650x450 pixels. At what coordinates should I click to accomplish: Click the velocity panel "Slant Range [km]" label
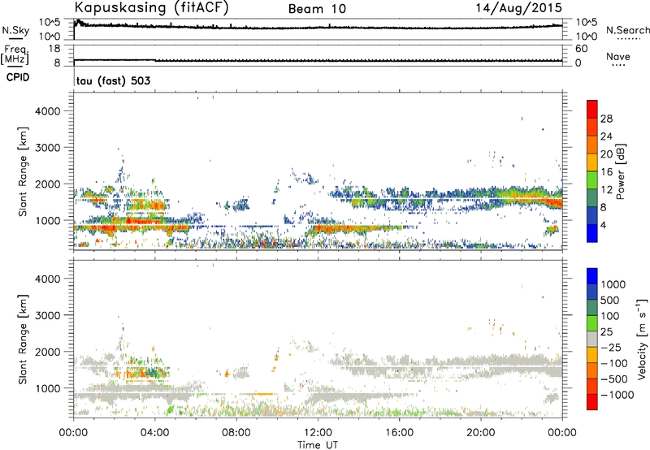pyautogui.click(x=23, y=340)
